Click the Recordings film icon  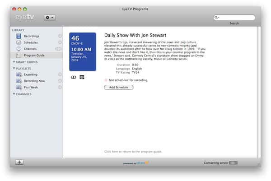click(x=19, y=36)
